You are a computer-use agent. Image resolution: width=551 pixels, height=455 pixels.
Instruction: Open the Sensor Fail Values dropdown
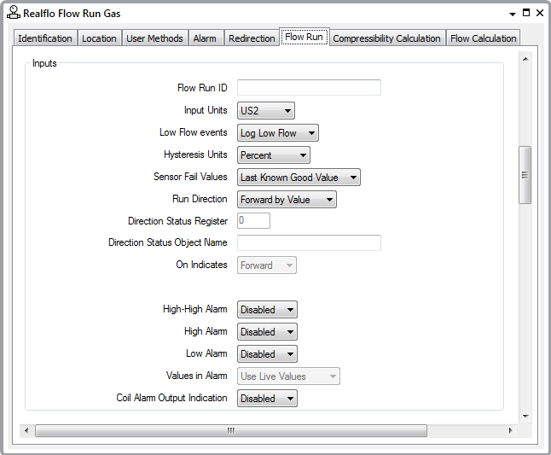click(x=299, y=178)
